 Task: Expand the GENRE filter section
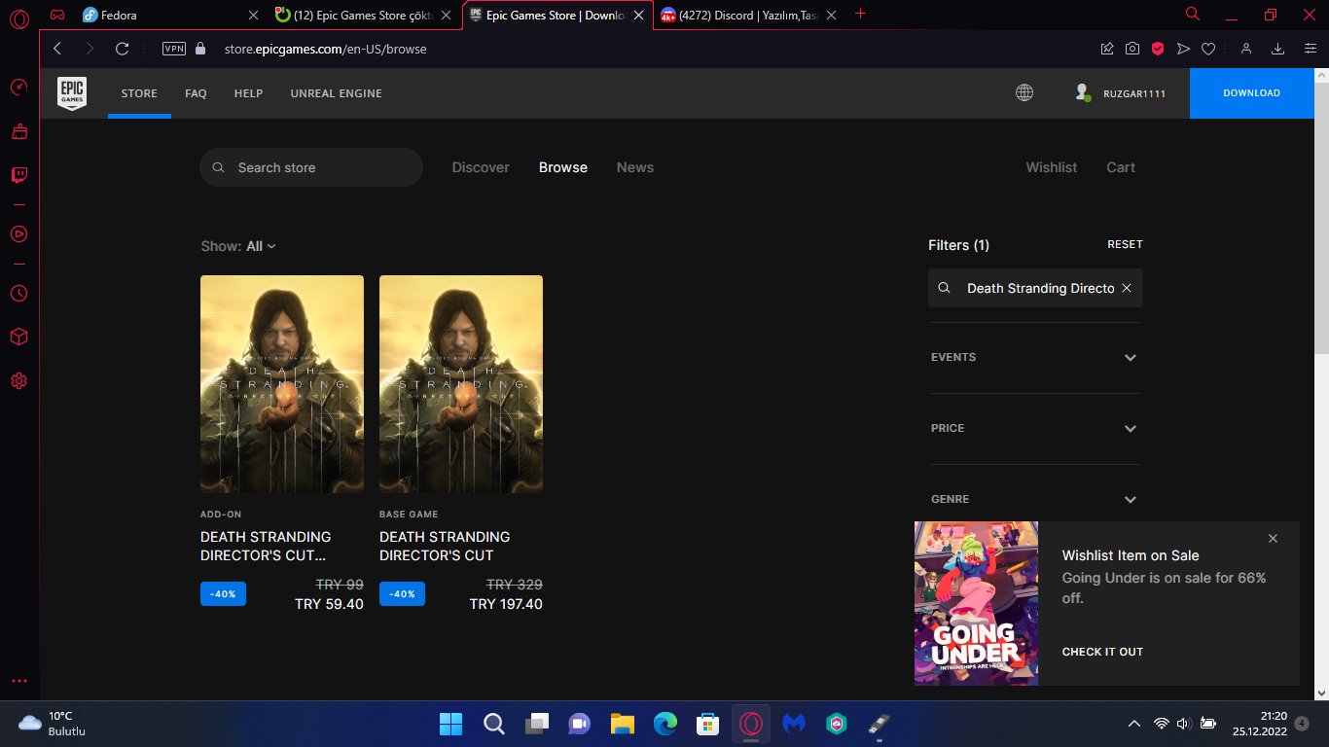tap(1035, 499)
